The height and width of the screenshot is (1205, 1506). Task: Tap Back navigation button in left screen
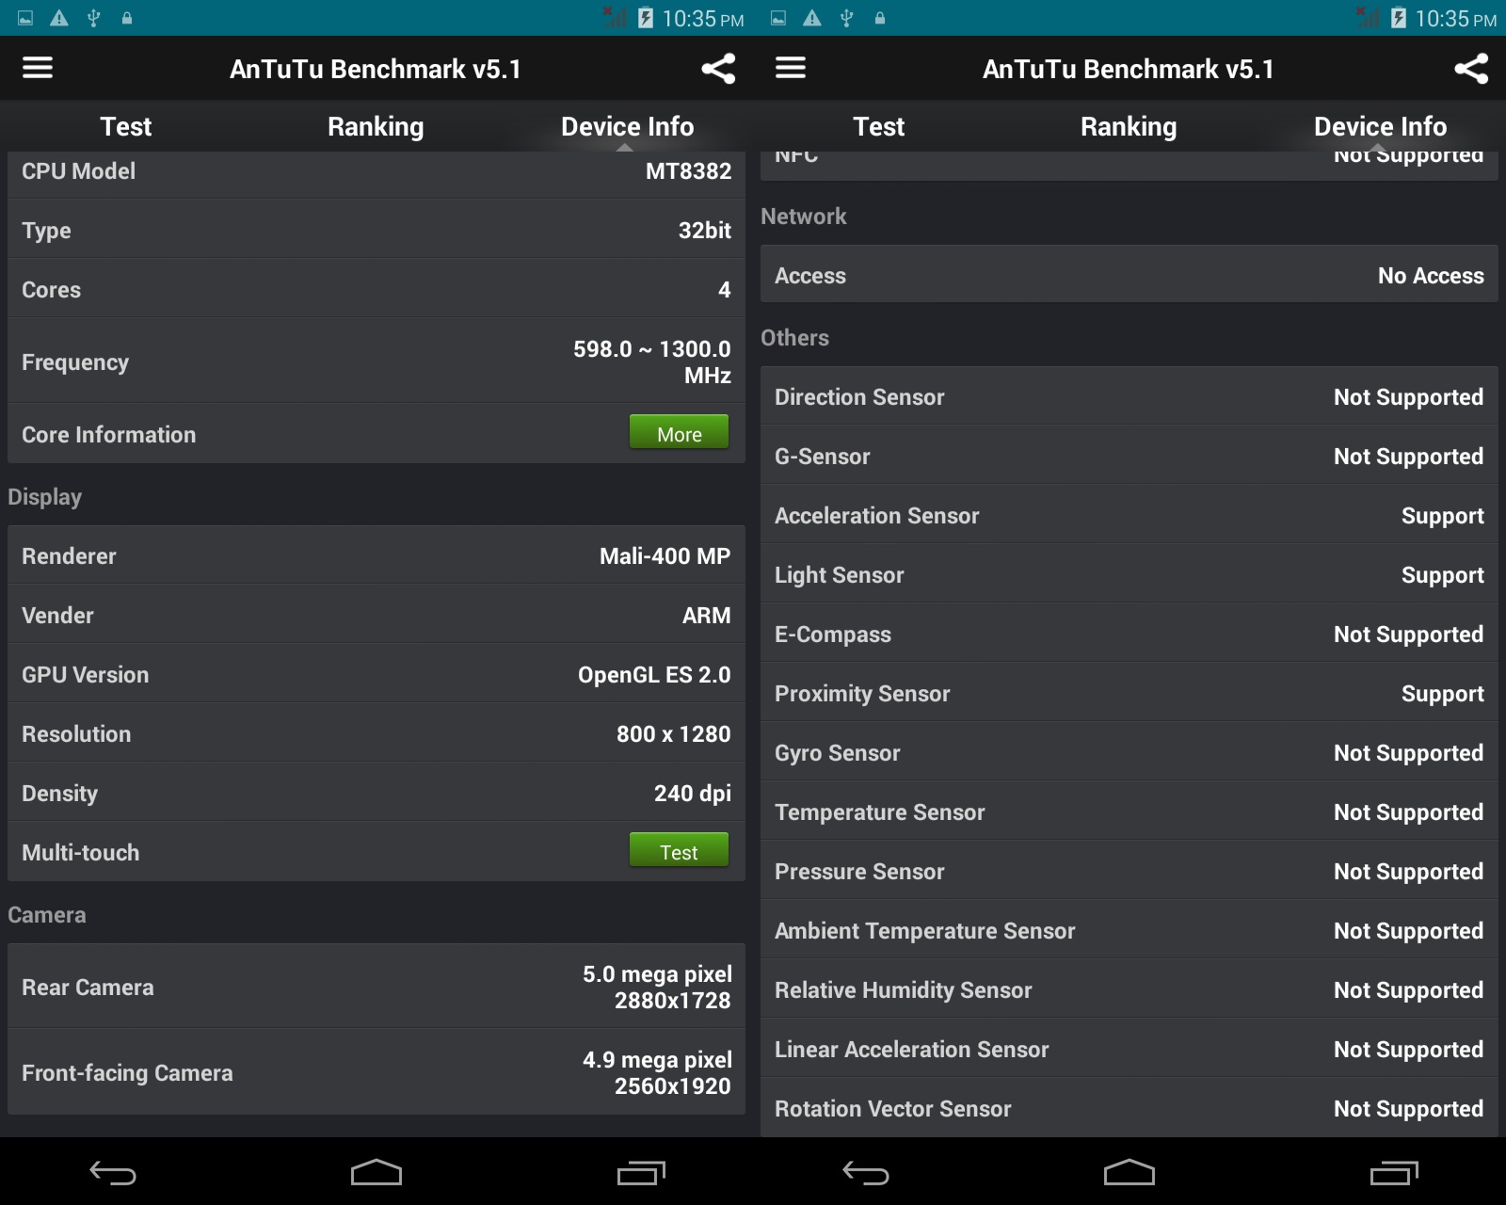point(113,1173)
